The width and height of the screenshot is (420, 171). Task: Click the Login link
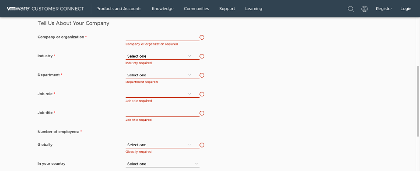[406, 9]
